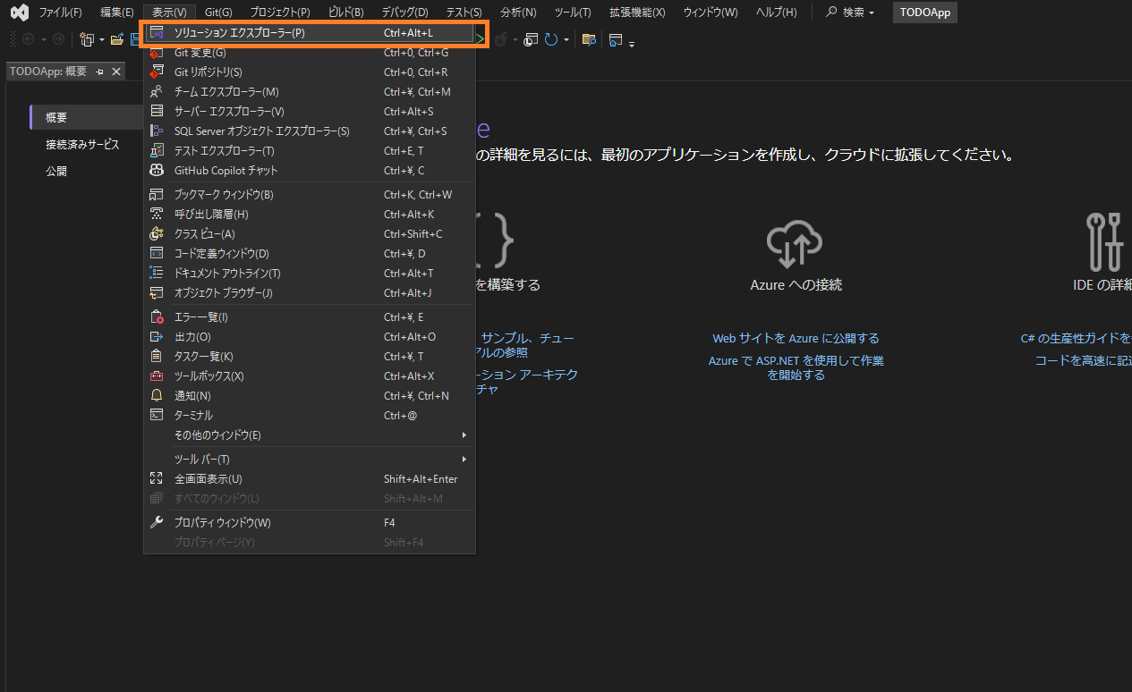Pin the TODOApp: 概要 tab

[x=100, y=72]
